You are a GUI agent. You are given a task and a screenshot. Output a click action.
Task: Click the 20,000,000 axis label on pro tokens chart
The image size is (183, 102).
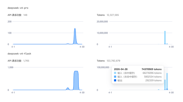pos(102,21)
